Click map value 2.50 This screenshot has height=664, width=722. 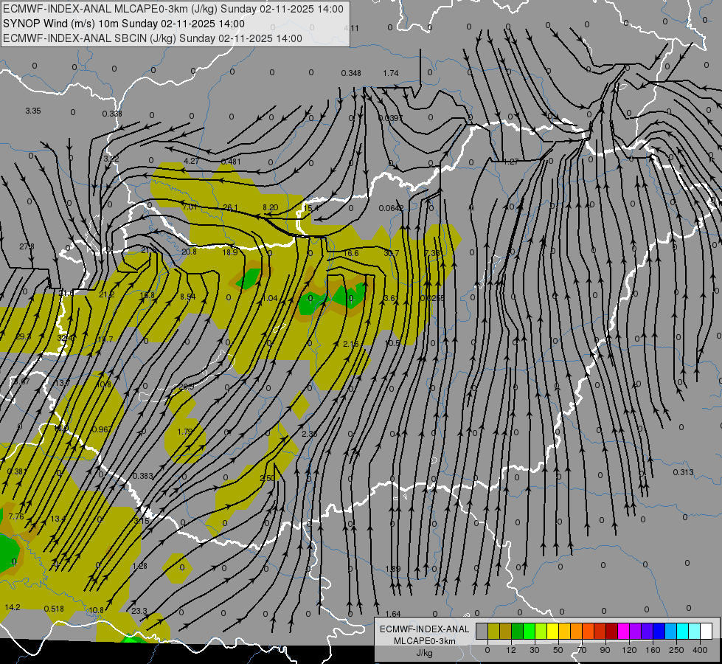point(268,478)
